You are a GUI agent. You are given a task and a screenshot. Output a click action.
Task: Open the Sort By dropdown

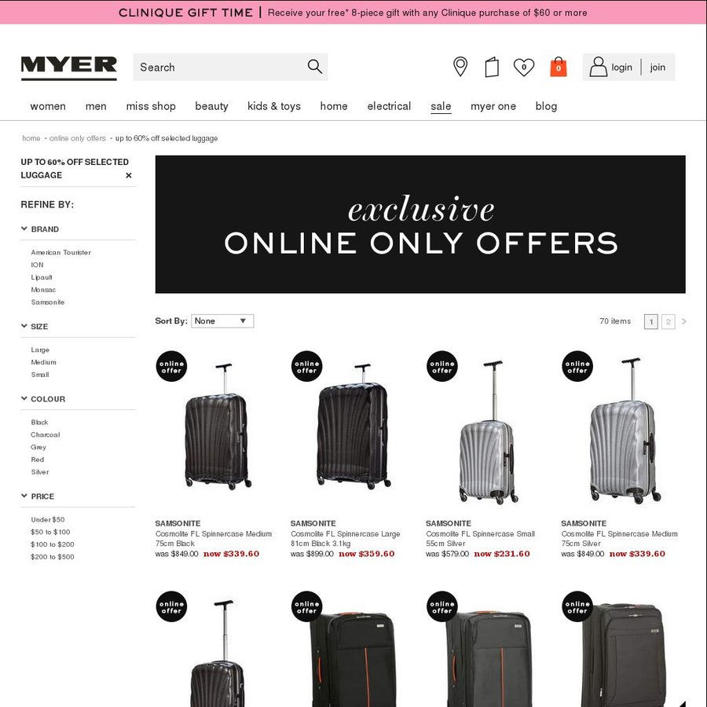pyautogui.click(x=222, y=321)
